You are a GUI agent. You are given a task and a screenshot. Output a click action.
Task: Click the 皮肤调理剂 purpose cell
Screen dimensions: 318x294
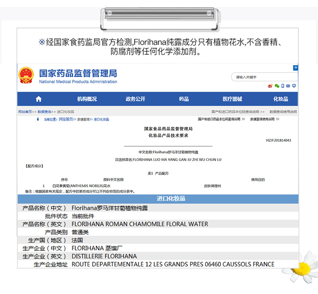(212, 186)
